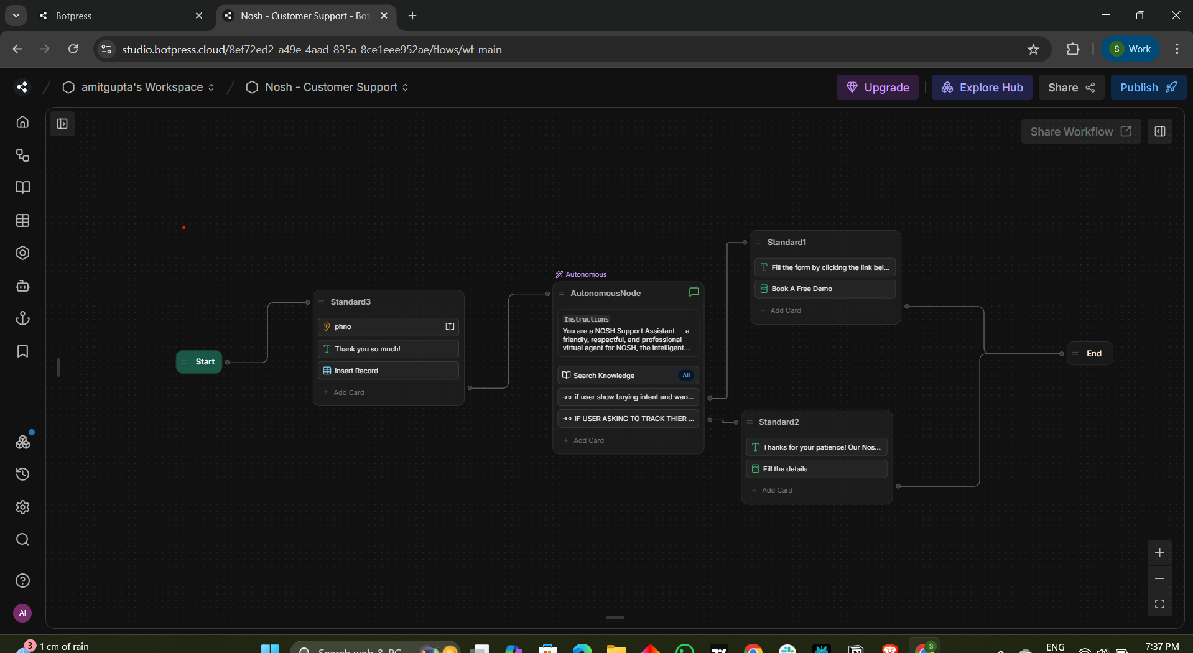The image size is (1193, 653).
Task: Open Explore Hub
Action: [982, 87]
